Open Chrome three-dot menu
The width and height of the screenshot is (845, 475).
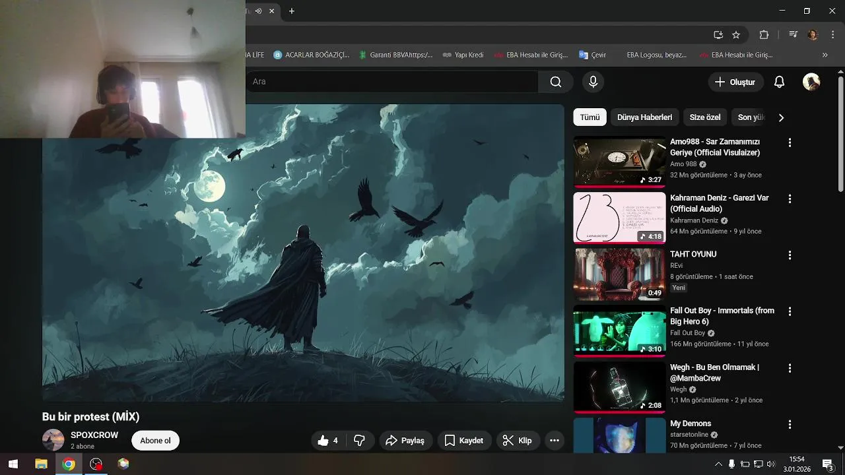(x=833, y=35)
